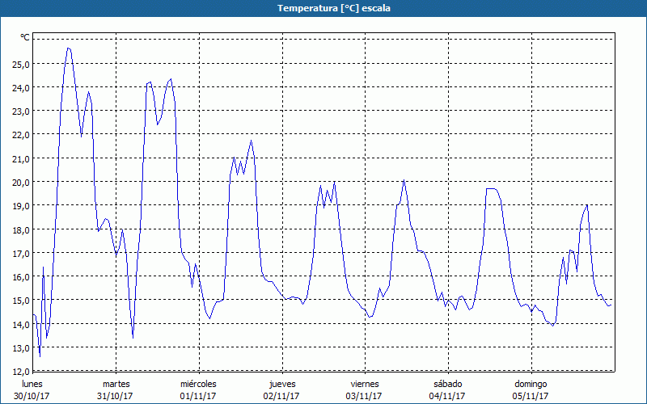Select the 20,0 label on the vertical axis

pyautogui.click(x=20, y=182)
